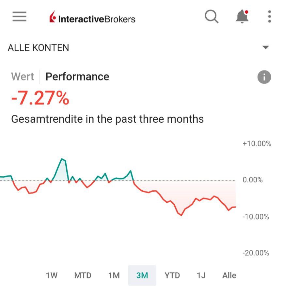Tap the -7.27% return value
Screen dimensions: 282x298
[x=40, y=98]
